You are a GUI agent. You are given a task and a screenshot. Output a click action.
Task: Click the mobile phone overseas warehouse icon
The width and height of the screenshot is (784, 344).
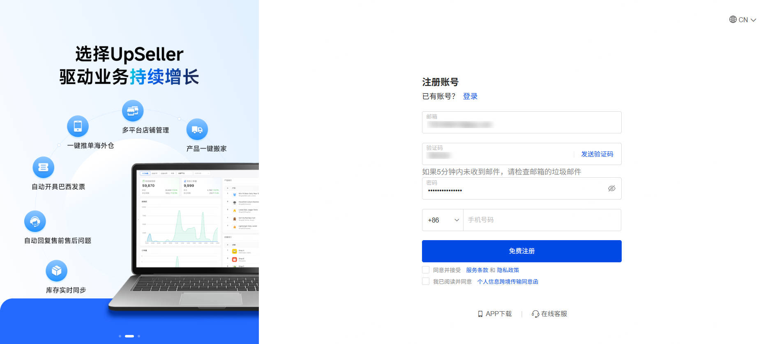click(x=78, y=126)
